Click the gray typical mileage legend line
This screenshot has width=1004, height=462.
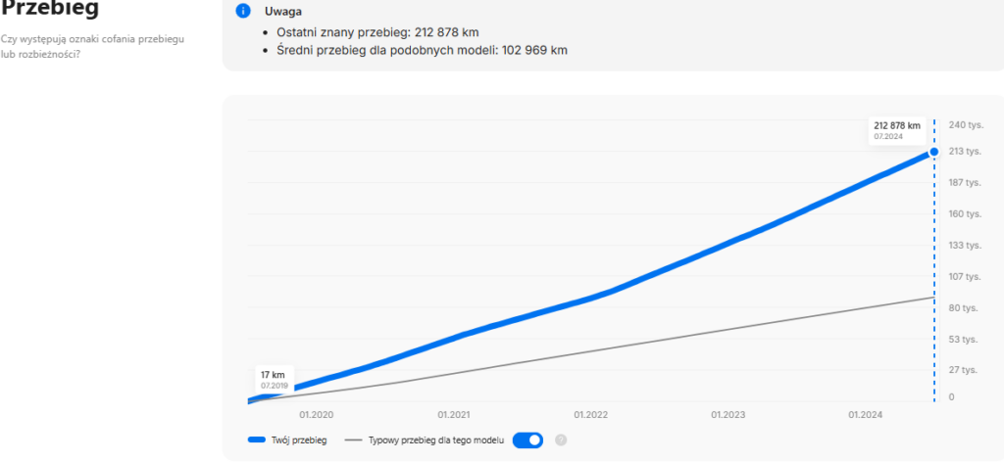(353, 440)
